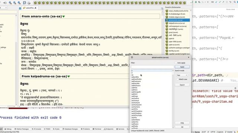Open Python Packages tool window in IDE
Image resolution: width=238 pixels, height=133 pixels.
click(22, 129)
